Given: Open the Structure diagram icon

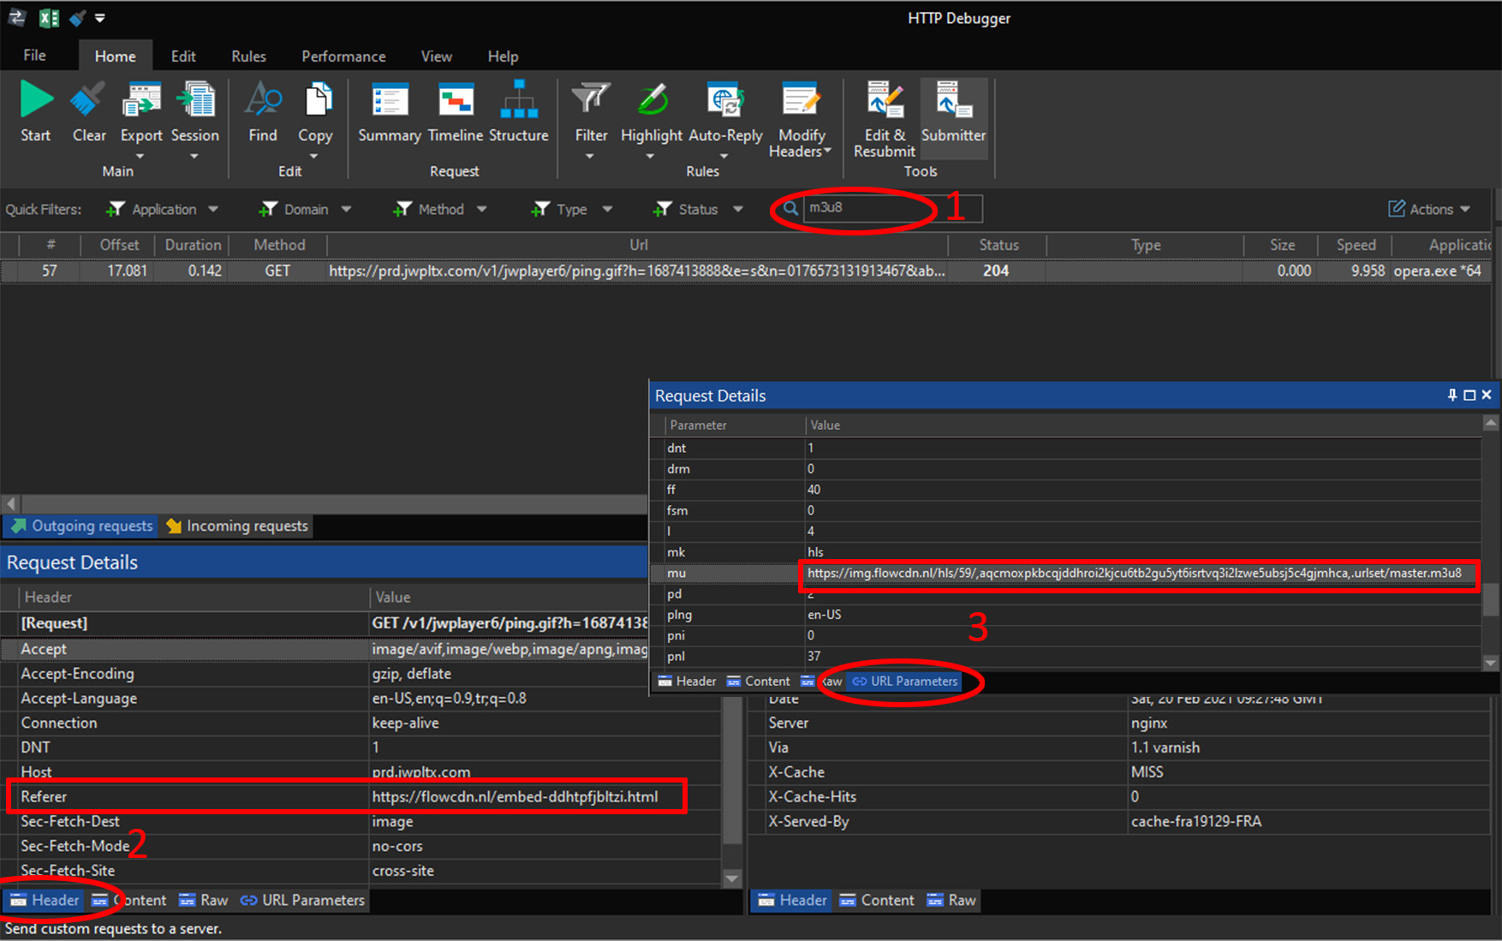Looking at the screenshot, I should tap(518, 101).
